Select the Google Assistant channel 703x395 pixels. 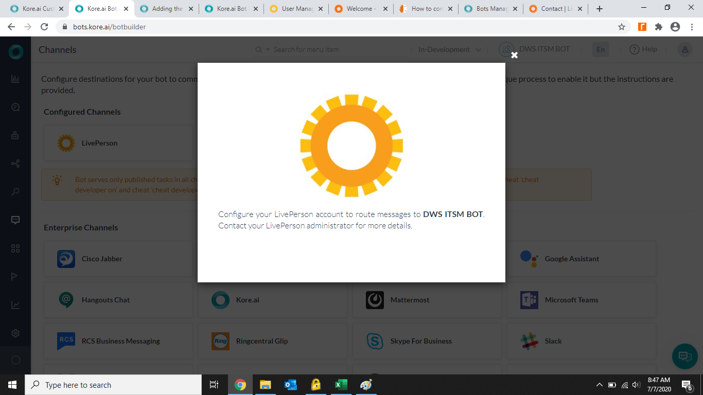[582, 259]
